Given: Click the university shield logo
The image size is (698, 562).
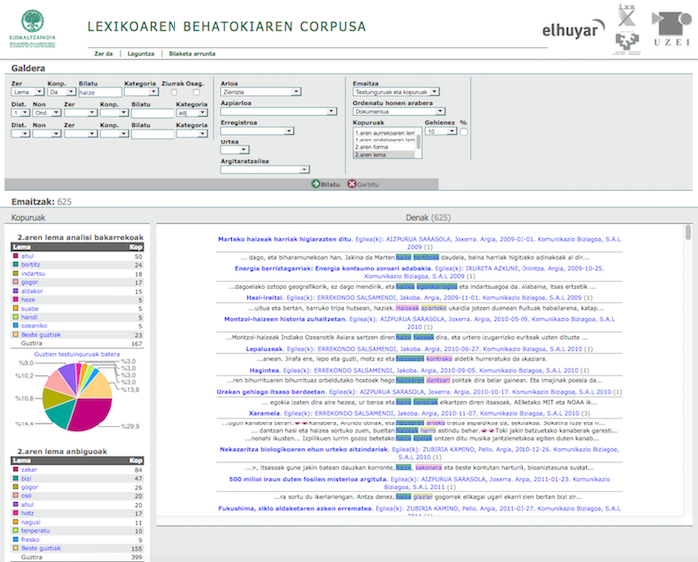Looking at the screenshot, I should click(627, 43).
